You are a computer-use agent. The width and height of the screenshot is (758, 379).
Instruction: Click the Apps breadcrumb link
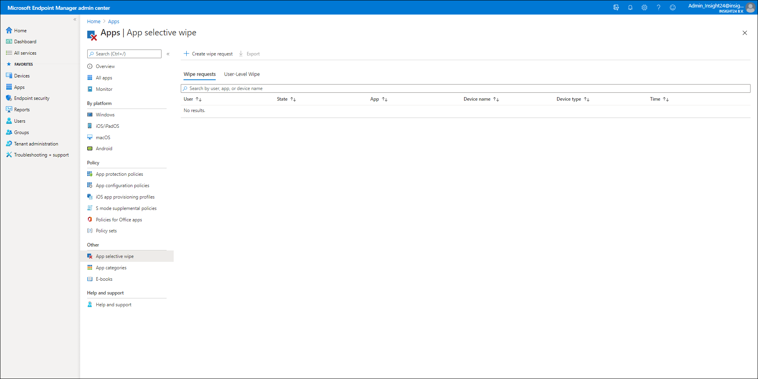[114, 22]
